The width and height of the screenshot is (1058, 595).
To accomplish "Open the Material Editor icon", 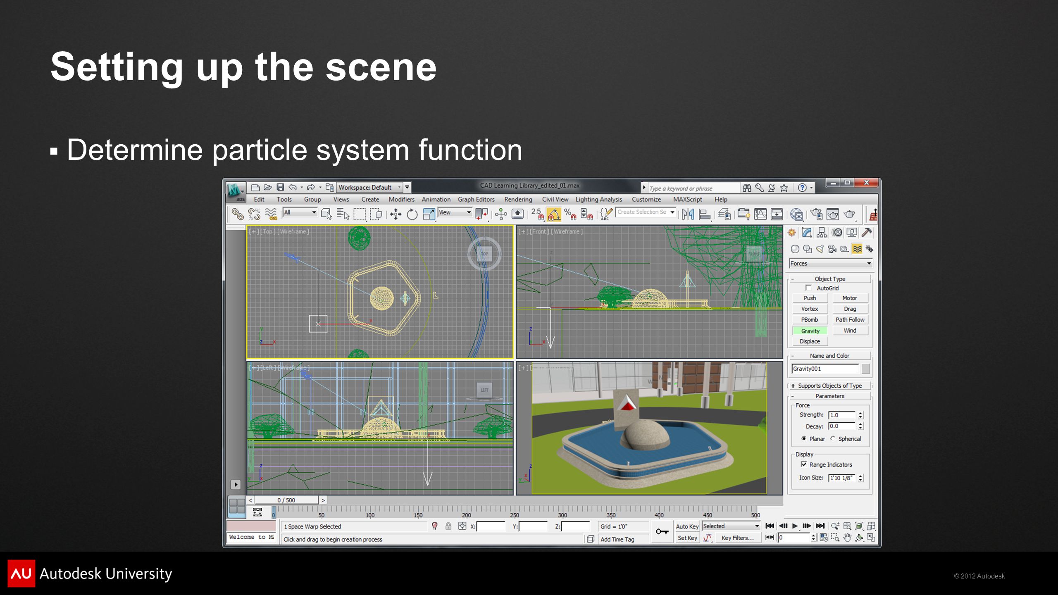I will pos(797,214).
